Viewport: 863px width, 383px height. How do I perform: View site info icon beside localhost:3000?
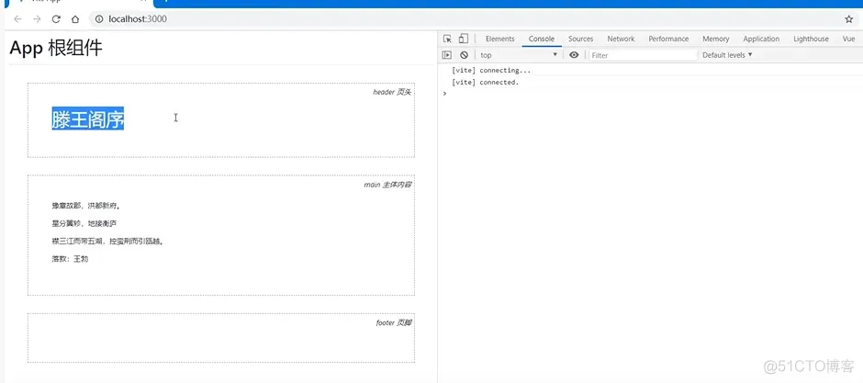pyautogui.click(x=99, y=19)
